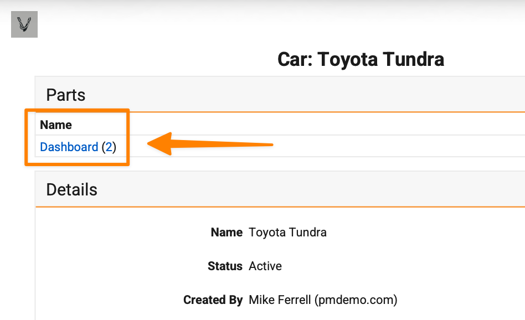
Task: Click the Details section header
Action: coord(72,189)
